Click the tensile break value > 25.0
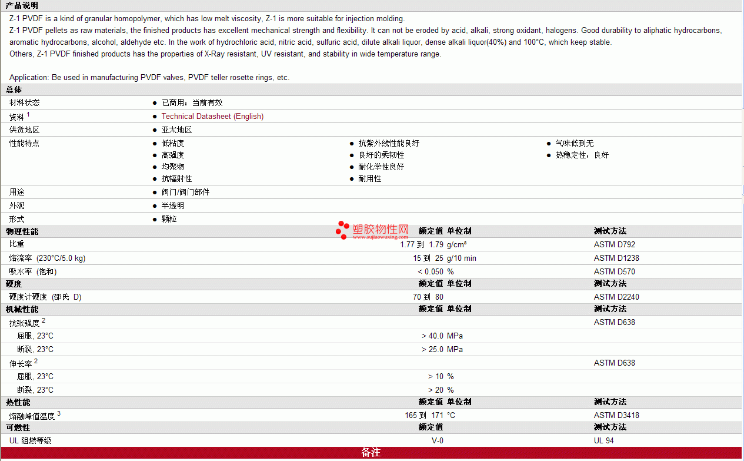The image size is (744, 461). [x=432, y=349]
